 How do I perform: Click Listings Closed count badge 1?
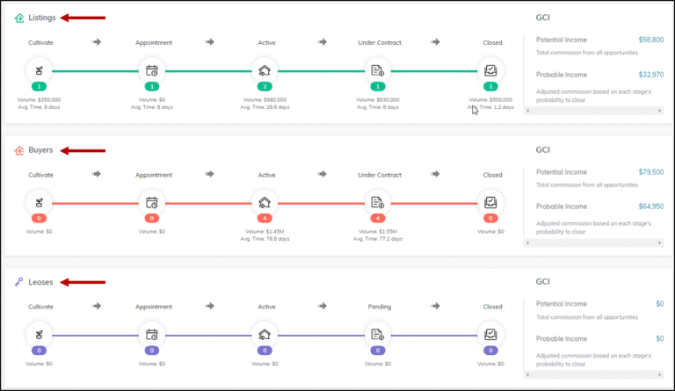tap(490, 87)
